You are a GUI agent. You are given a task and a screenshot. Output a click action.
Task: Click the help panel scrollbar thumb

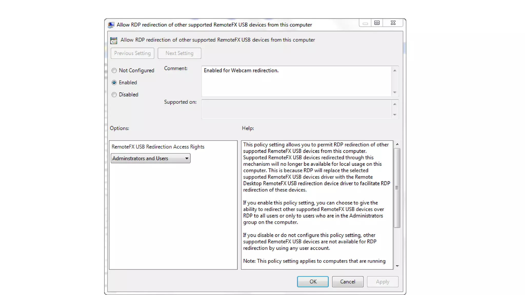pyautogui.click(x=397, y=188)
